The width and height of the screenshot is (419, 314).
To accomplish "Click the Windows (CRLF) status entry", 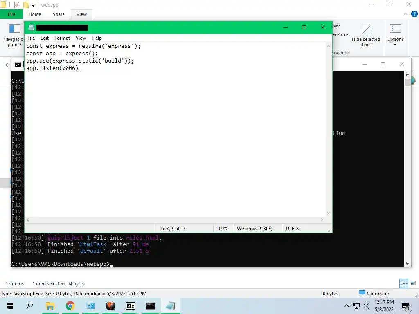I will (255, 228).
